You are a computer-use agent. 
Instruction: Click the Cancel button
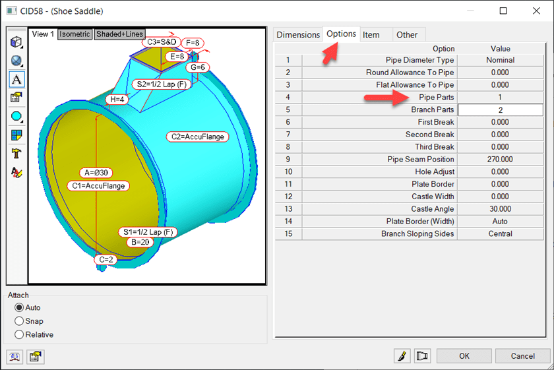coord(522,356)
